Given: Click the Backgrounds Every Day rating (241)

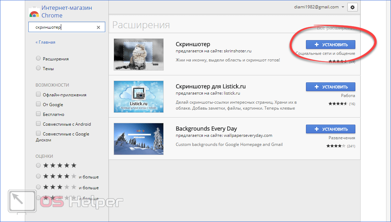Looking at the screenshot, I should 341,146.
